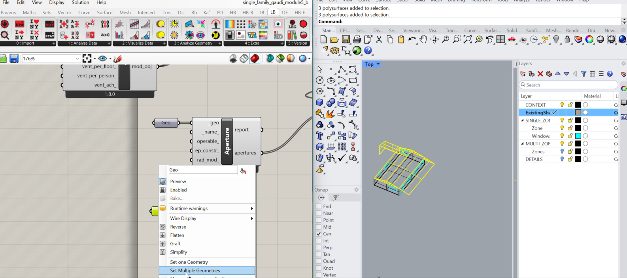Screen dimensions: 627x278
Task: Expand the 0 :: Import ribbon panel
Action: point(53,43)
